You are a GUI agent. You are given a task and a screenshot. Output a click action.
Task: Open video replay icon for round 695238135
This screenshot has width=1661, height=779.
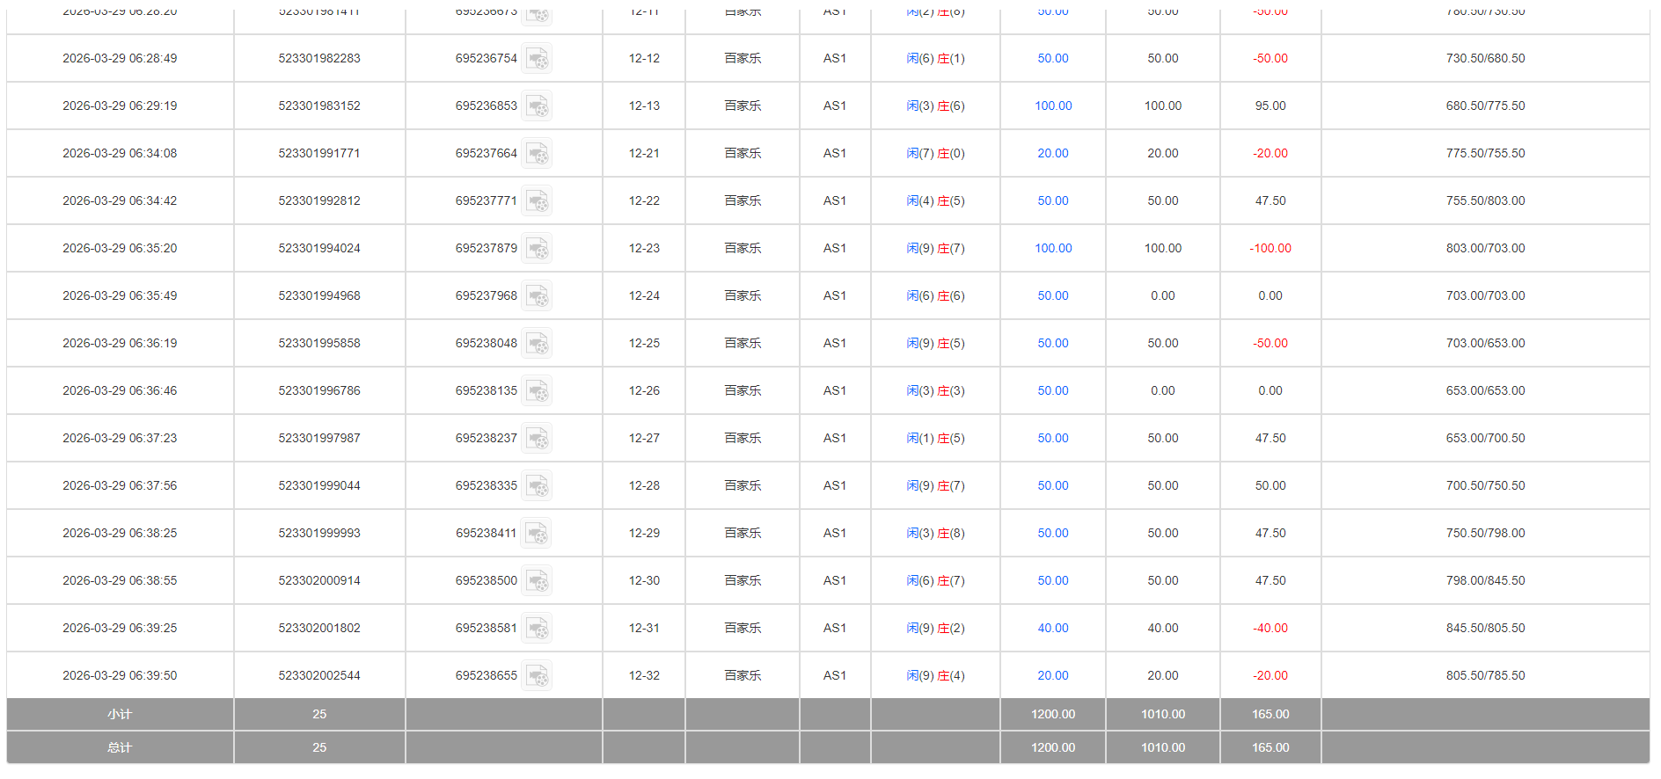[x=537, y=391]
